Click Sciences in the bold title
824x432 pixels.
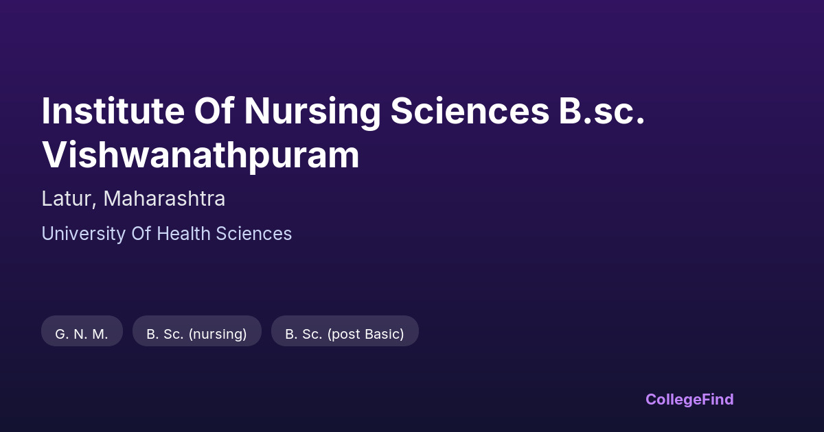[x=470, y=111]
